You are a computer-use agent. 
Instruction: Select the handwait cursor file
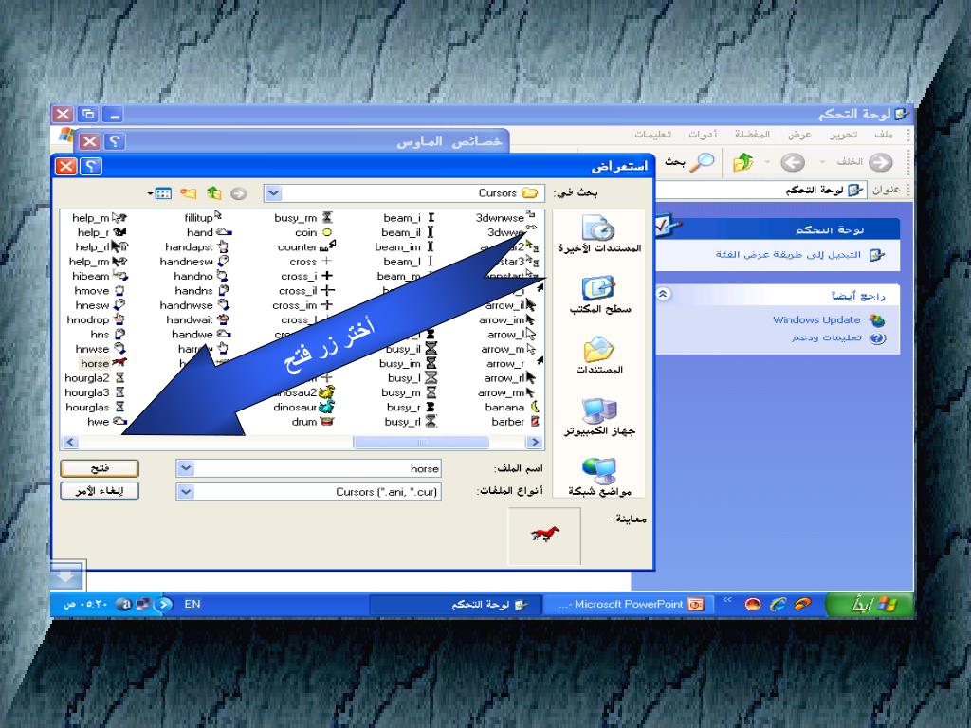point(198,320)
